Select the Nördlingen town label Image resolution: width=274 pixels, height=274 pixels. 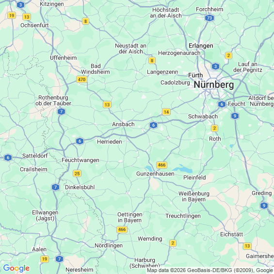(109, 245)
